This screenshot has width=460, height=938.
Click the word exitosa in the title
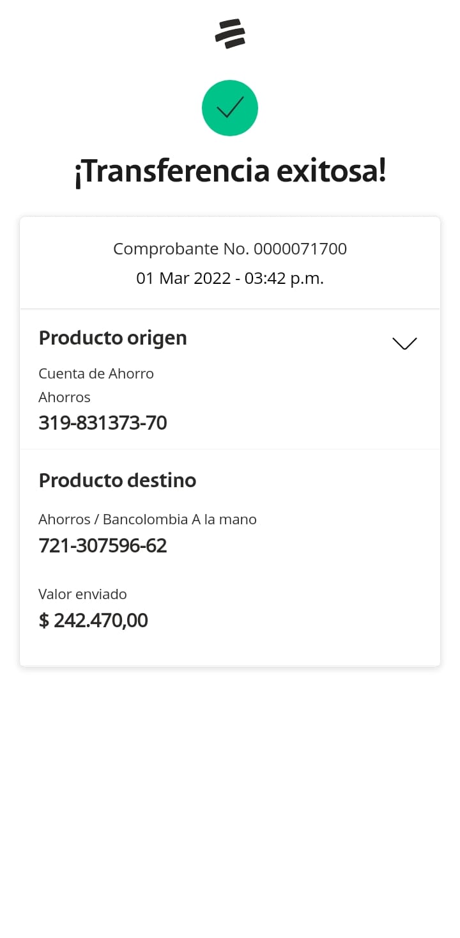coord(331,171)
